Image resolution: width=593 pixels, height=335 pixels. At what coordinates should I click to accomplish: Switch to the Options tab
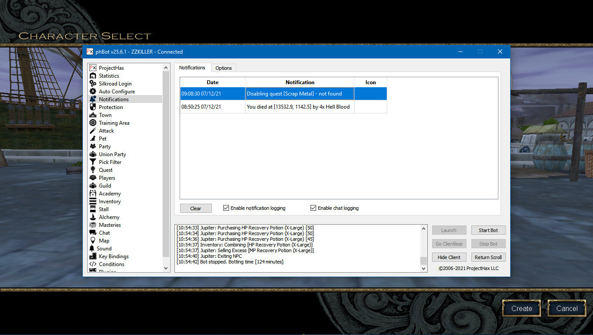coord(224,68)
